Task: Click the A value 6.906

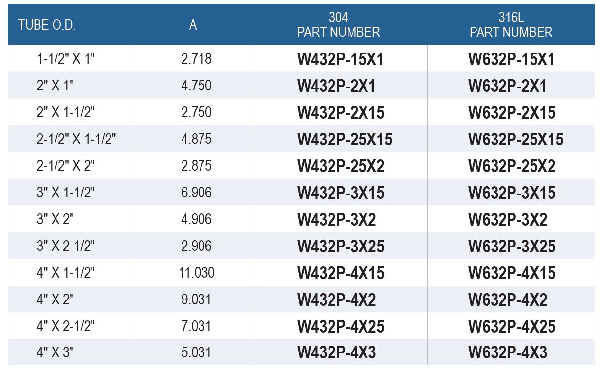Action: [197, 193]
